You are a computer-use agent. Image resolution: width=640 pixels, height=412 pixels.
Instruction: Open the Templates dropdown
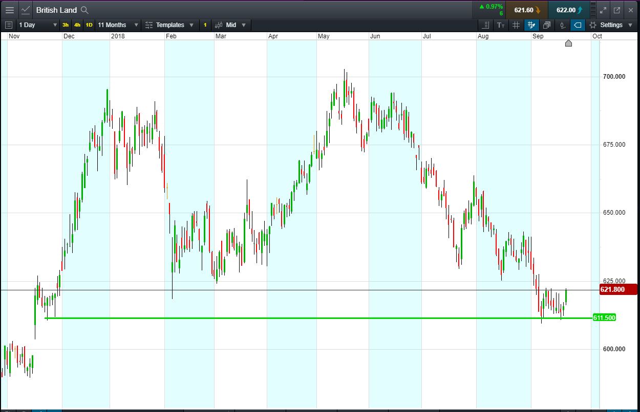[169, 25]
